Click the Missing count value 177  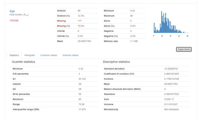[x=80, y=21]
